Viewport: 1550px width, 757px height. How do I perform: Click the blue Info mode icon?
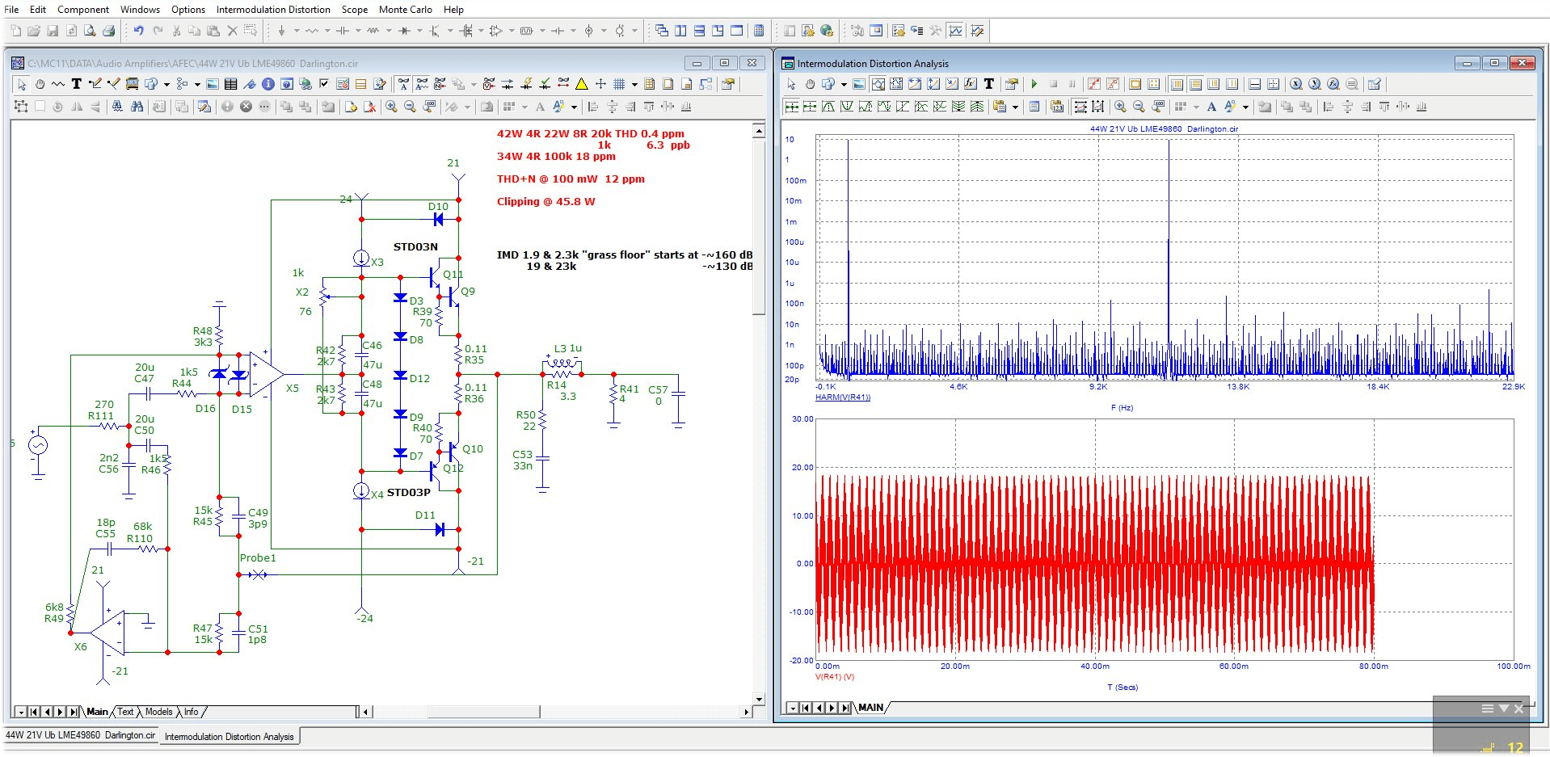tap(267, 84)
